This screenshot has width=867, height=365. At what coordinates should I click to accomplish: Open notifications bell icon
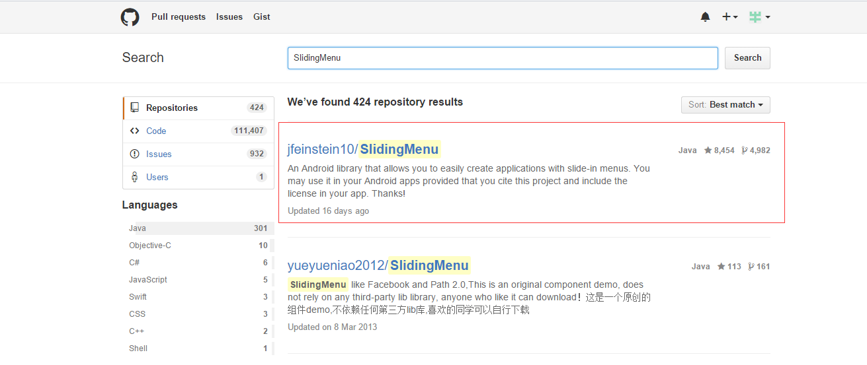coord(705,17)
